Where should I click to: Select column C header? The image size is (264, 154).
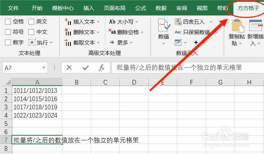pos(105,82)
